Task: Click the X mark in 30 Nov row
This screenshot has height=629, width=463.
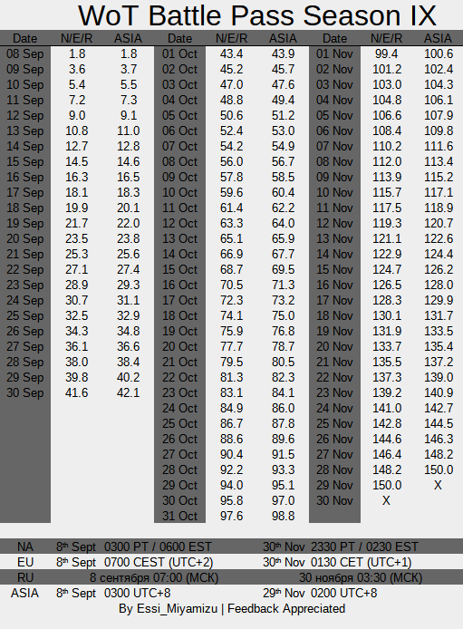Action: tap(386, 500)
